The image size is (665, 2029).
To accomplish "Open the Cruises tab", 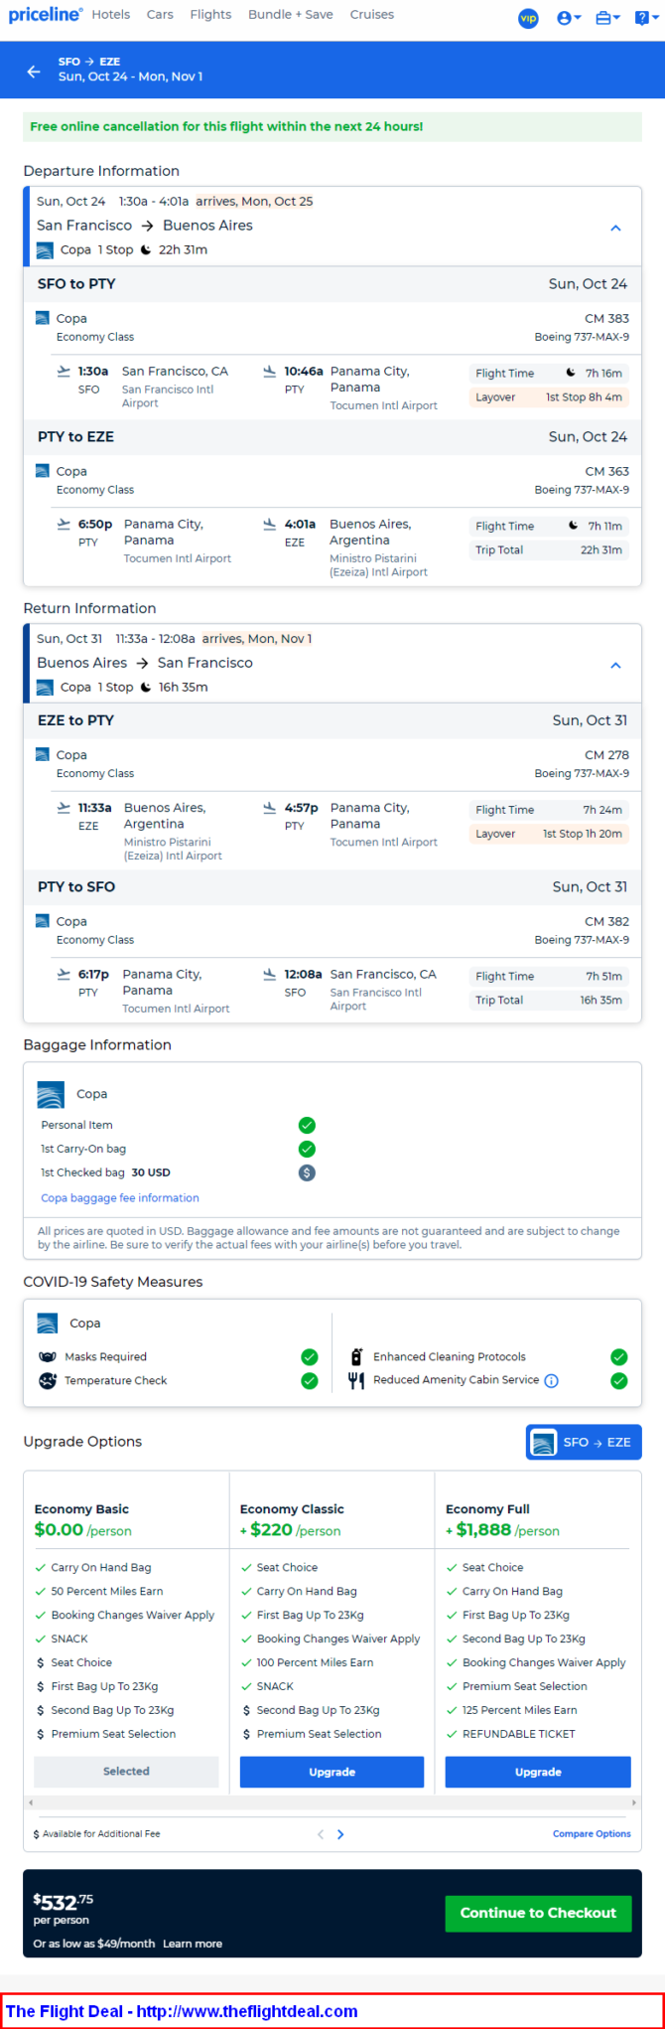I will [372, 15].
